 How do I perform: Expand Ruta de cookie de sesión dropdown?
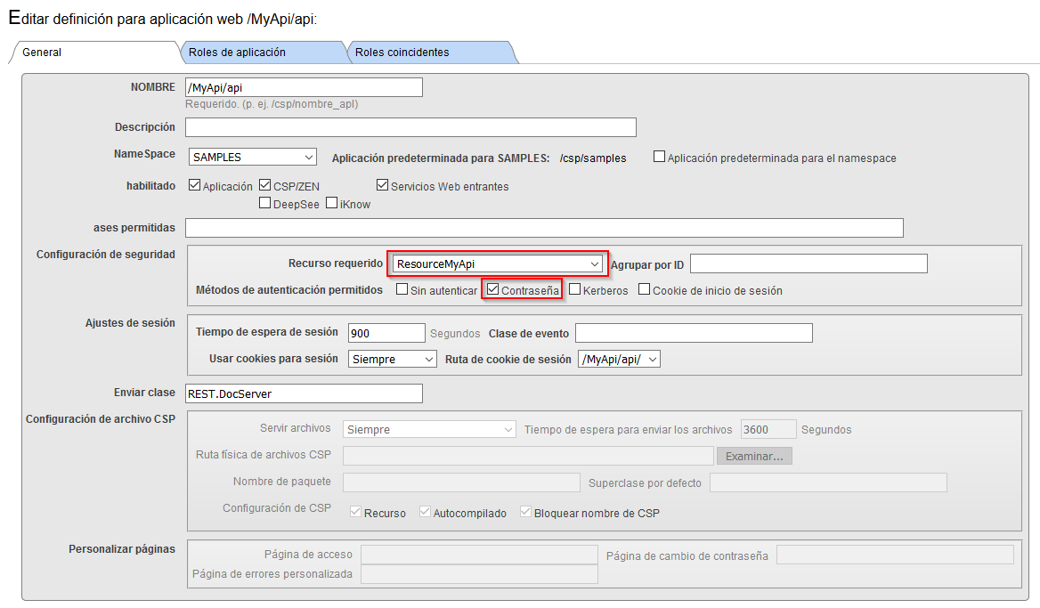tap(619, 360)
